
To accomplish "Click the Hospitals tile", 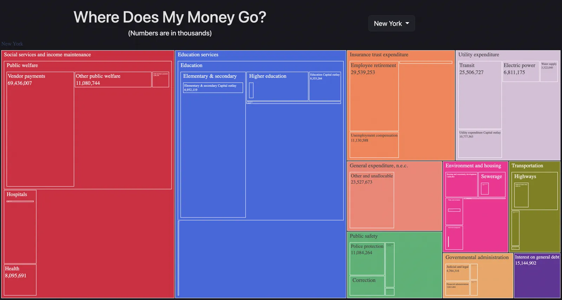I will coord(20,227).
